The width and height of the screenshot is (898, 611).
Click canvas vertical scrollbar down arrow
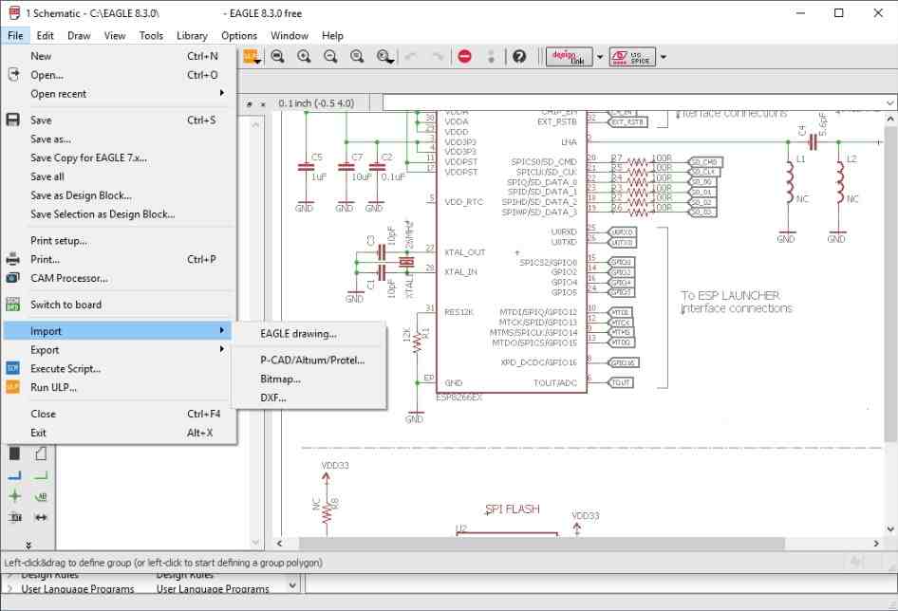[x=890, y=528]
